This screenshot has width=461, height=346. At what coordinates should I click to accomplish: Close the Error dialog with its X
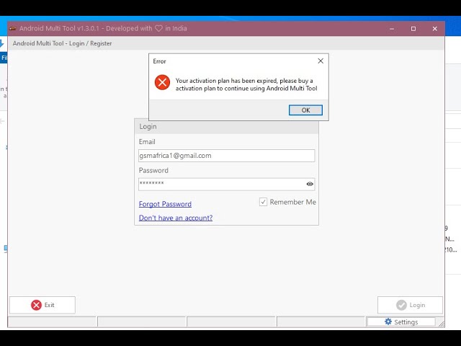321,61
